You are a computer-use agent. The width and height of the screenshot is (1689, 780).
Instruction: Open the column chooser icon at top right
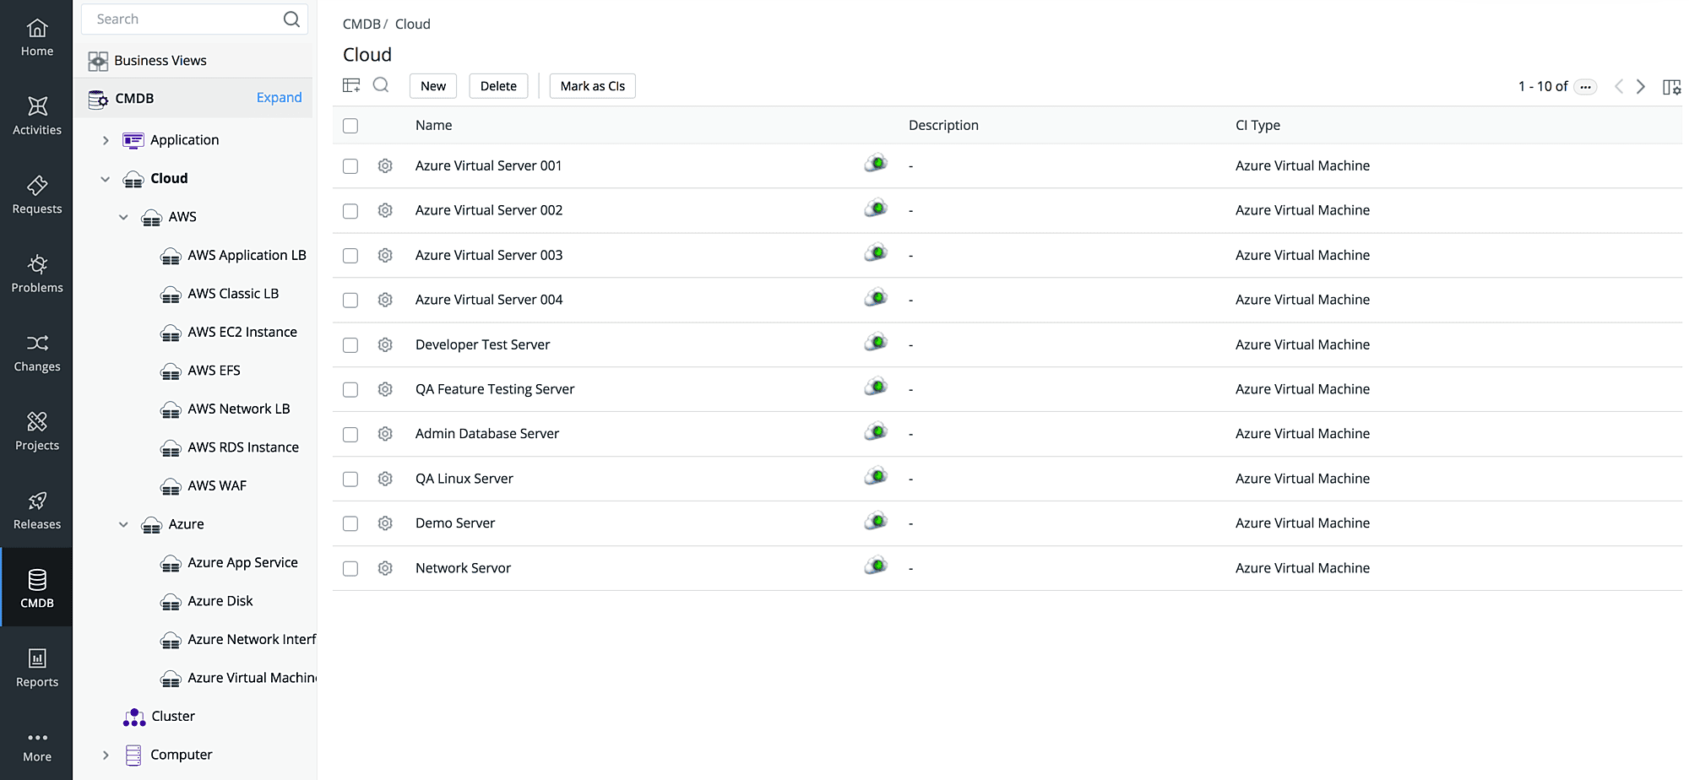1670,87
